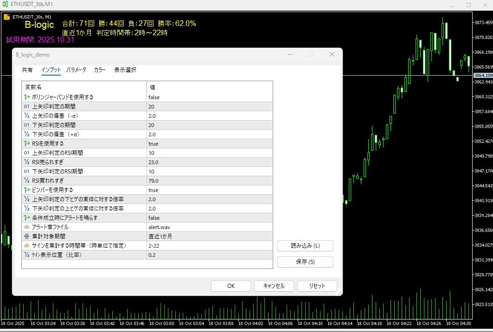This screenshot has height=332, width=493.
Task: Click the arrow icon beside ピンバーを使用する
Action: (x=26, y=190)
